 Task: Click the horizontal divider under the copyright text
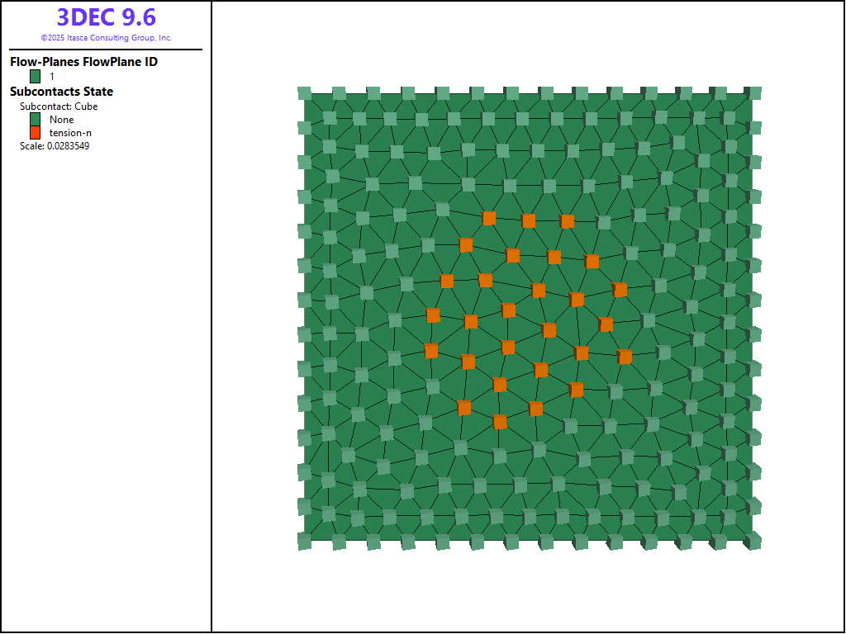pyautogui.click(x=106, y=50)
